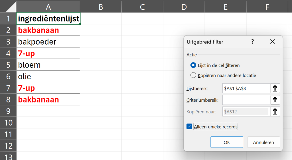292x160 pixels.
Task: Open help with the question mark icon
Action: point(253,41)
